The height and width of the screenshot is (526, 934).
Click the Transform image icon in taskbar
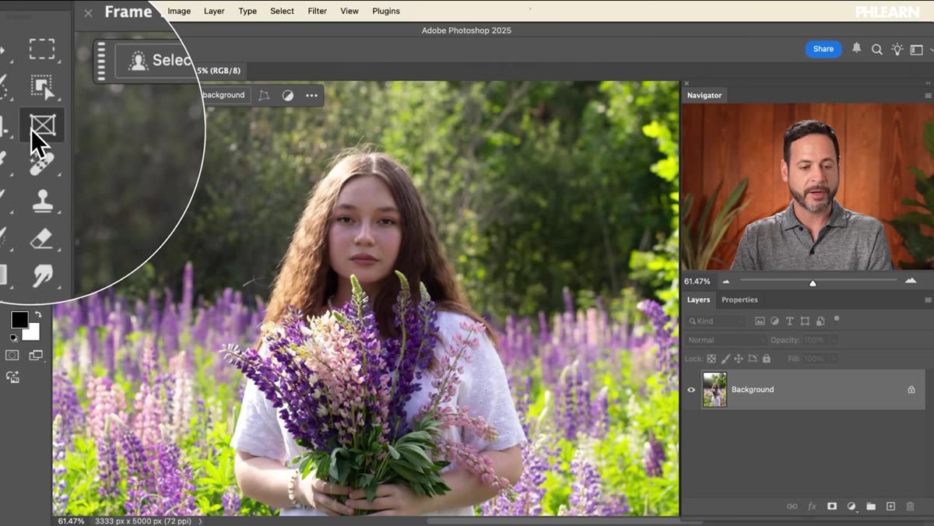[264, 95]
